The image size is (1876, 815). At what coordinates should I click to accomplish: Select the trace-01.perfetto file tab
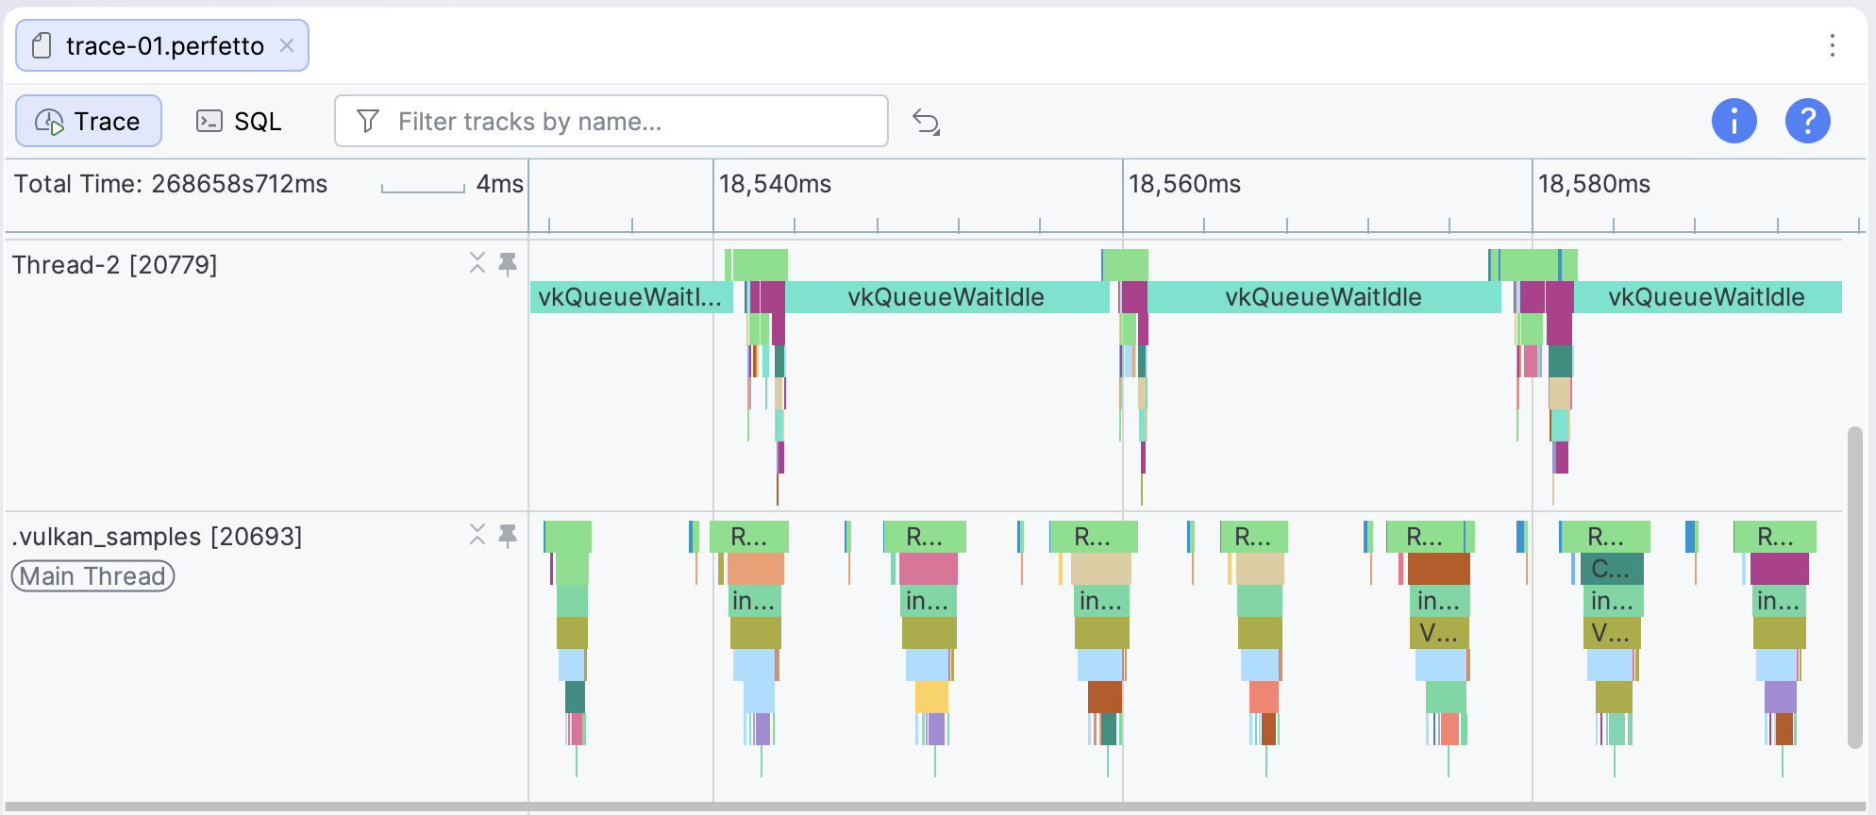click(x=162, y=45)
